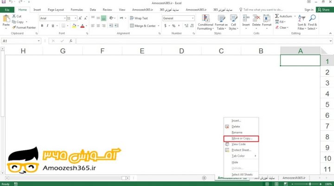Viewport: 334px width, 186px height.
Task: Toggle underline formatting
Action: (53, 26)
